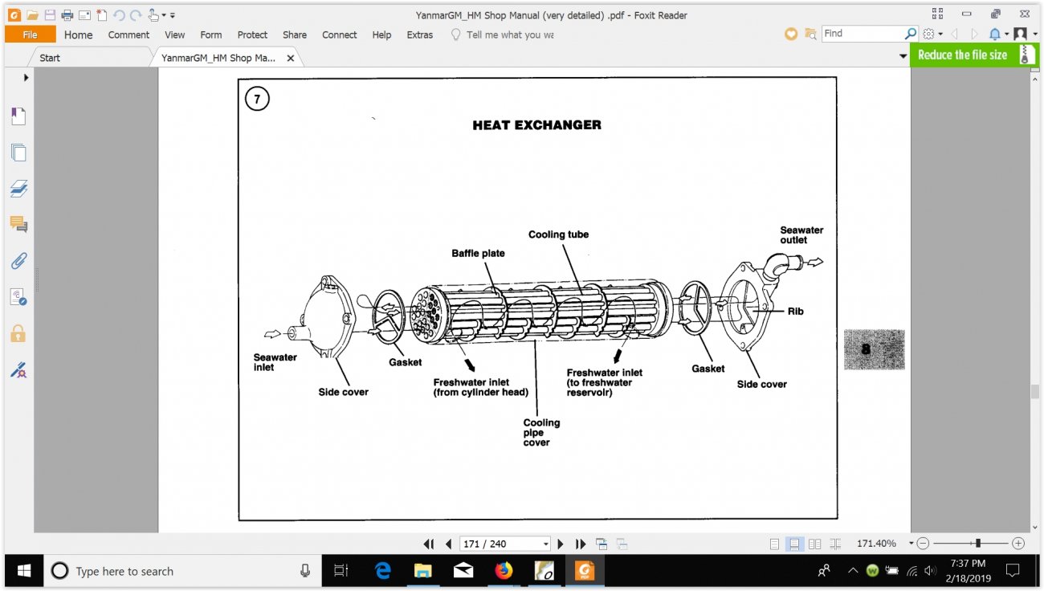Screen dimensions: 1044x591
Task: Show the Layers panel in the sidebar
Action: pyautogui.click(x=18, y=189)
